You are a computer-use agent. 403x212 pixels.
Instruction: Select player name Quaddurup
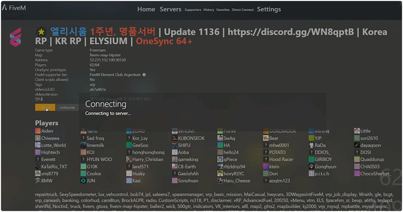372,160
